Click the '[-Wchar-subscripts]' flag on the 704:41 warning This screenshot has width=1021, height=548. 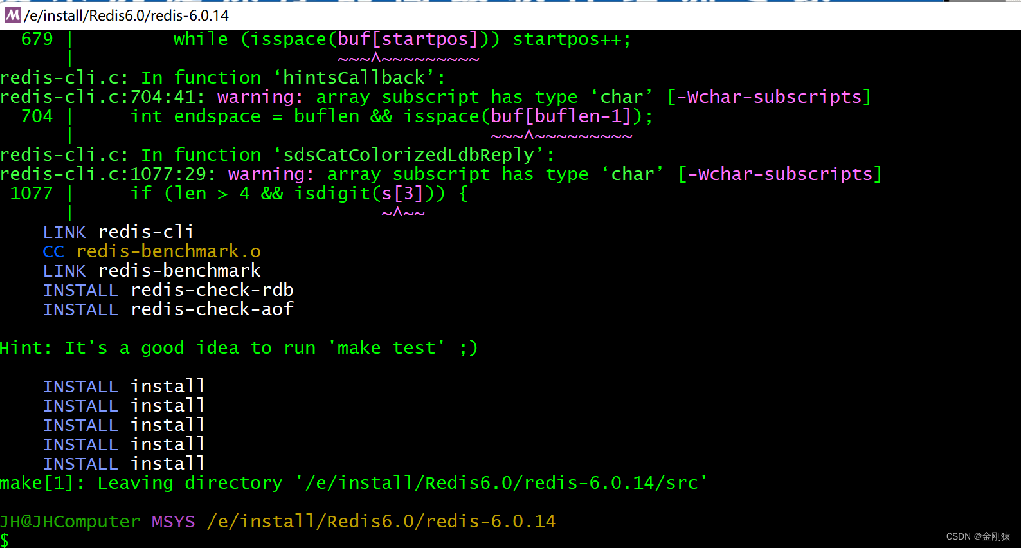pos(769,97)
